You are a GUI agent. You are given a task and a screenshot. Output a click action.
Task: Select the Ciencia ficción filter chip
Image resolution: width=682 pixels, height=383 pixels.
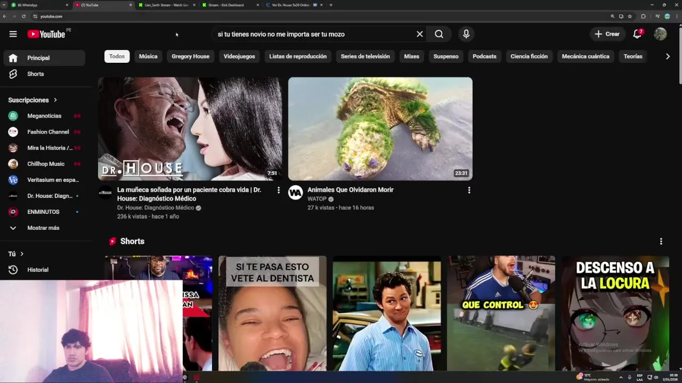(x=529, y=56)
